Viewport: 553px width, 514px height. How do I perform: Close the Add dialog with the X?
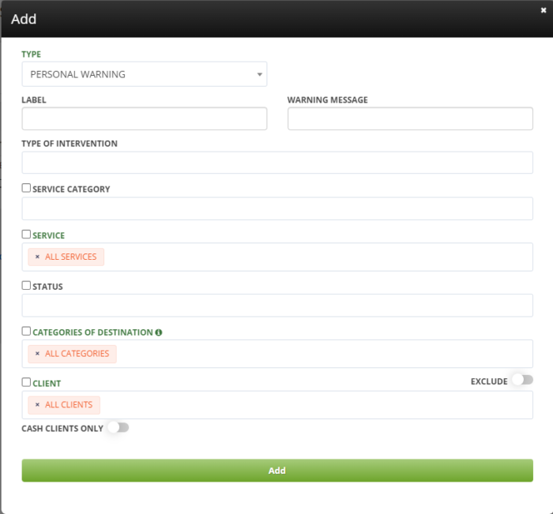tap(544, 9)
